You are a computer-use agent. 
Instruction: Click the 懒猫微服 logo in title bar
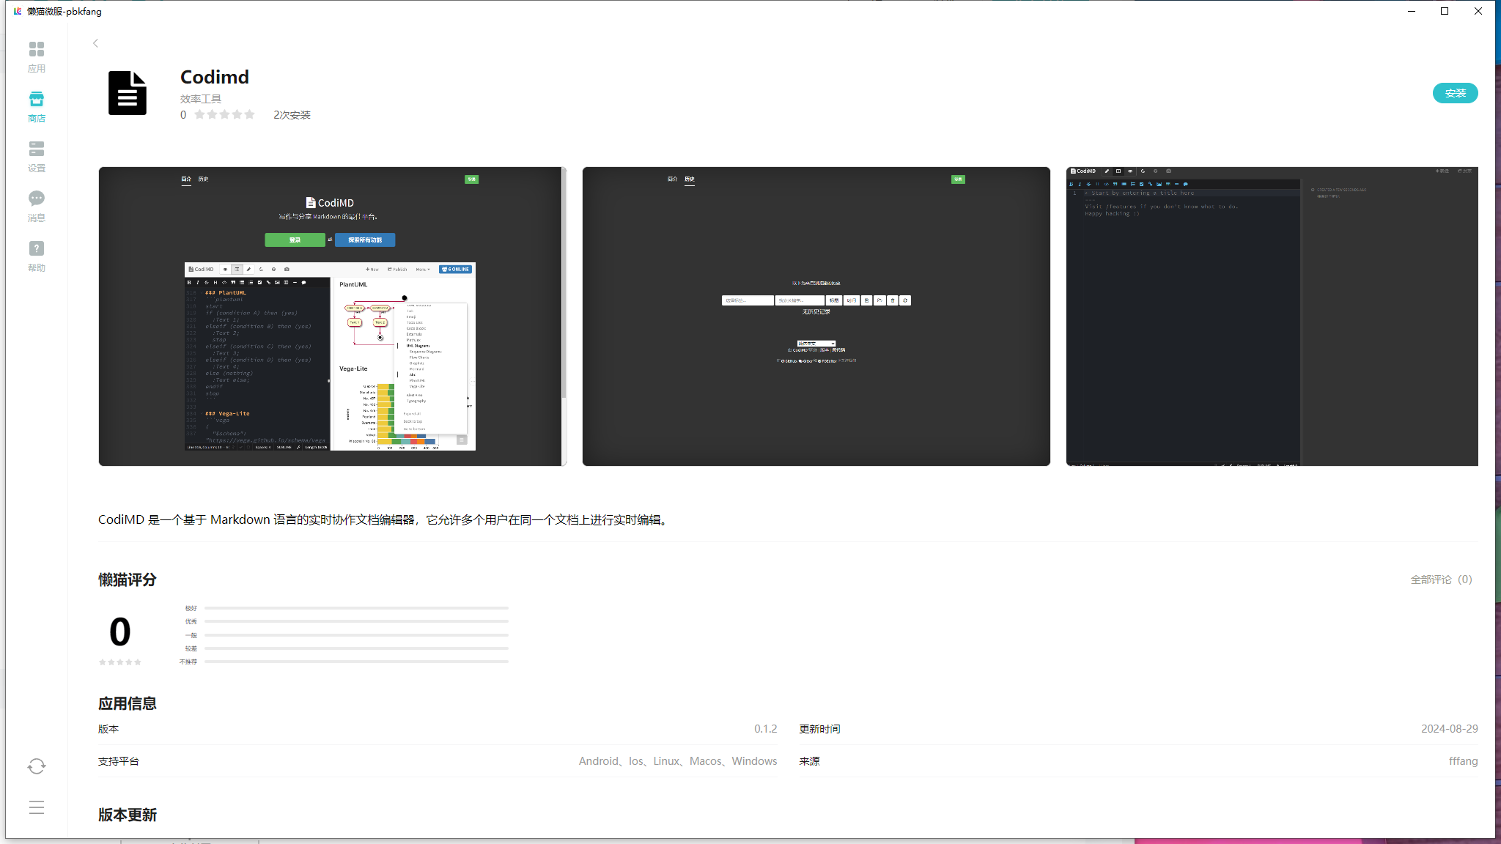tap(18, 11)
